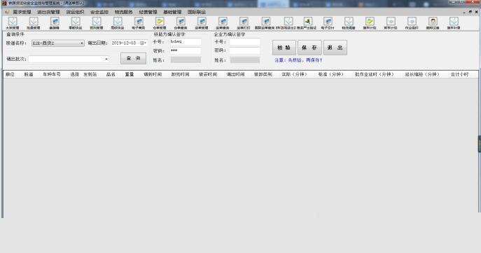Expand the 调出批次 dropdown list
Screen dimensions: 481x253
coord(106,59)
